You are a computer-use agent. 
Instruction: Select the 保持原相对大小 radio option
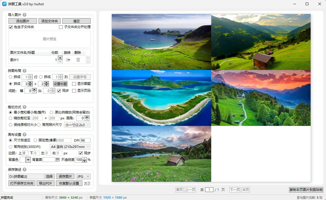(10, 125)
